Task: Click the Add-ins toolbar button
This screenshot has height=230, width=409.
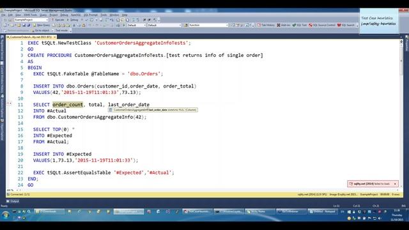Action: 284,26
